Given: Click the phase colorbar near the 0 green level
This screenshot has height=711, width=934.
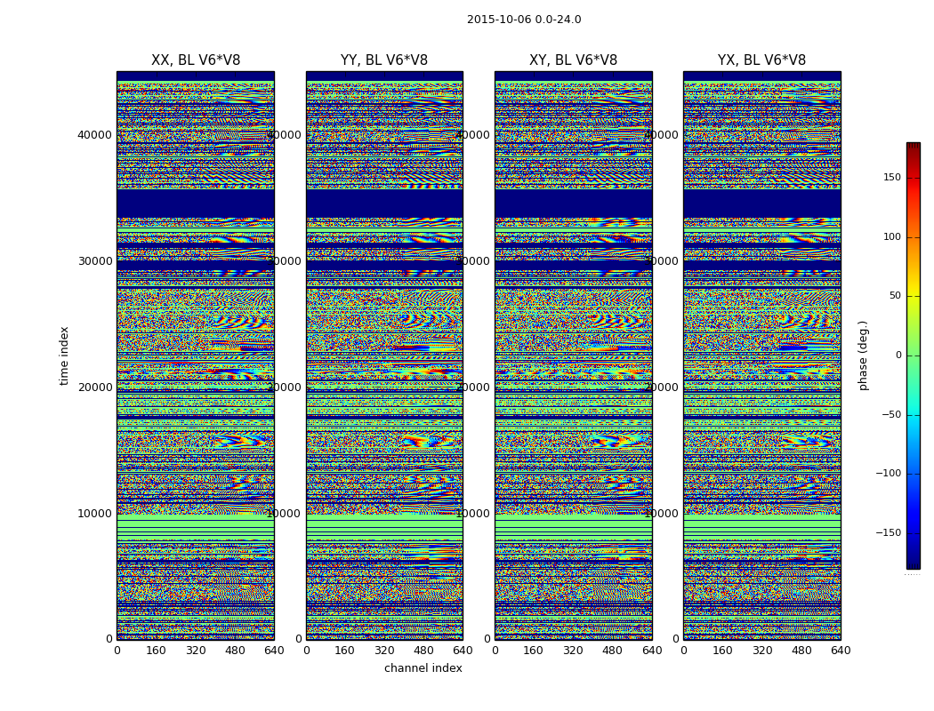Looking at the screenshot, I should pyautogui.click(x=914, y=355).
